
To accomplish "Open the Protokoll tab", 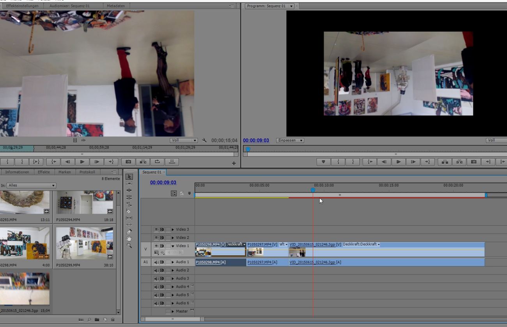I will tap(87, 172).
